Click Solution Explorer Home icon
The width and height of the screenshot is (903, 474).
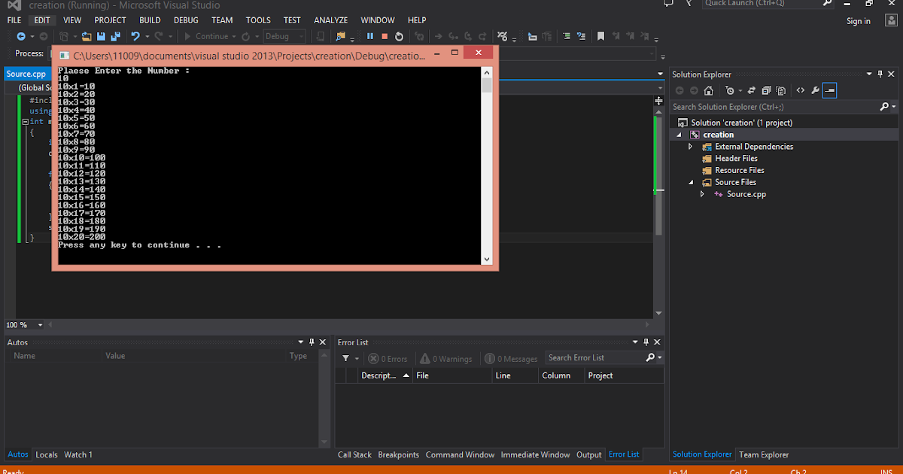pyautogui.click(x=708, y=90)
